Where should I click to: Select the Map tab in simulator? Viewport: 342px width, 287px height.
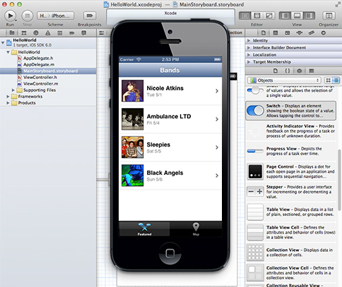(x=196, y=229)
